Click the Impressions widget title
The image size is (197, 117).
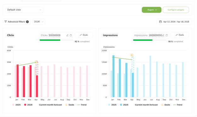110,35
